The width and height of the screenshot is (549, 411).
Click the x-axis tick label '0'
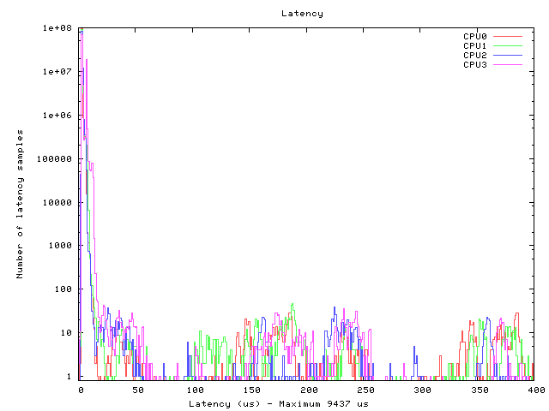point(81,390)
